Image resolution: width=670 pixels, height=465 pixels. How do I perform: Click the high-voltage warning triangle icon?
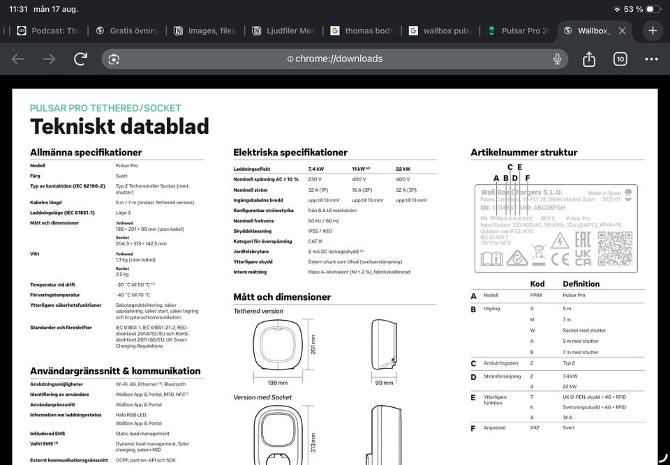560,241
